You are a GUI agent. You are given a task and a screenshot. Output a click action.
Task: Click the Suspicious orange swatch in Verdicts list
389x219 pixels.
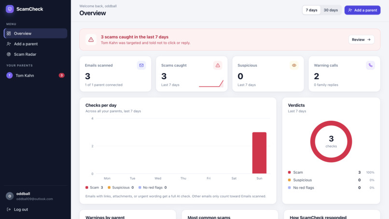pos(289,180)
